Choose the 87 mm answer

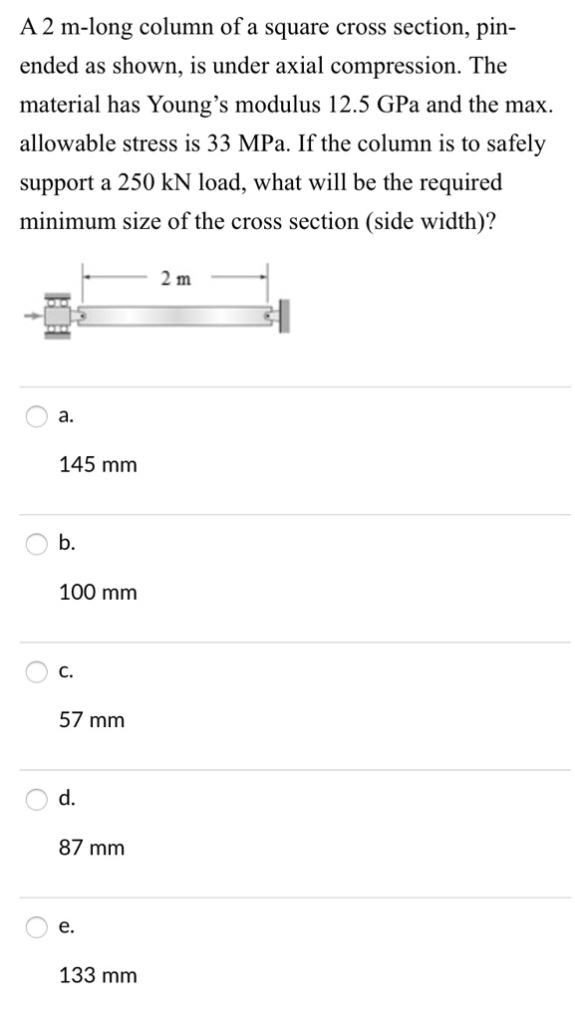pos(92,848)
